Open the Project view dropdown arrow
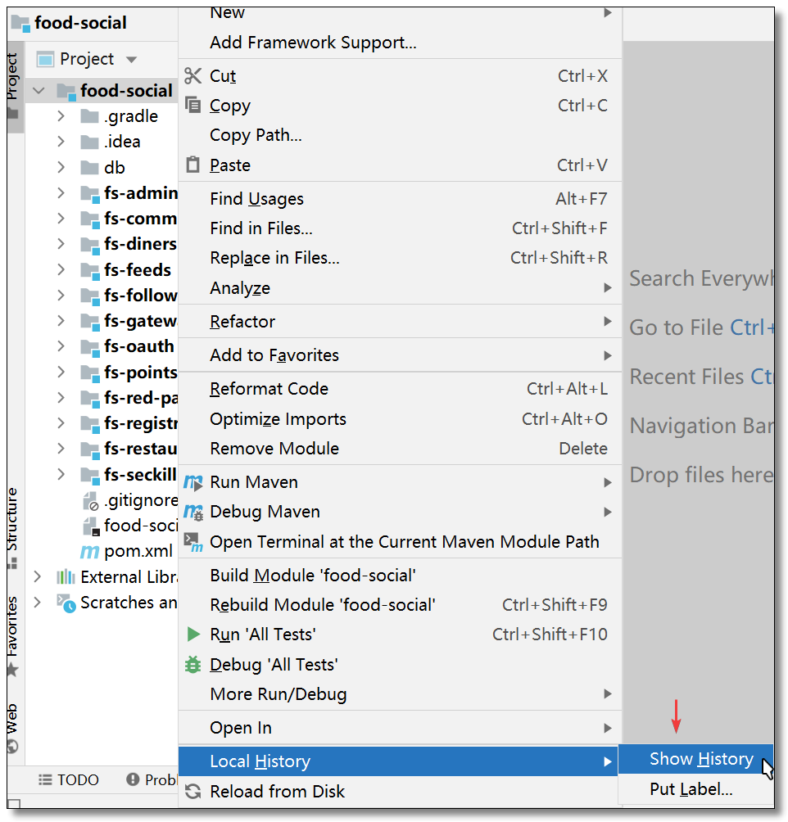788x822 pixels. 132,60
